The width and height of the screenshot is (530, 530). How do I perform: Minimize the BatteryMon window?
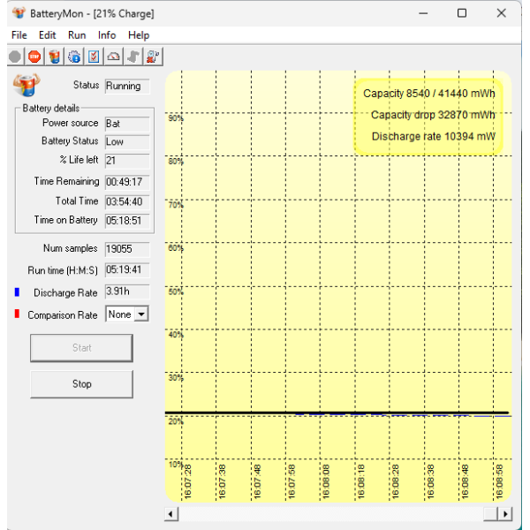point(423,13)
